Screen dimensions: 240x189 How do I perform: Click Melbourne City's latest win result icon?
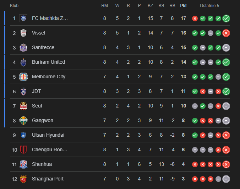click(226, 77)
